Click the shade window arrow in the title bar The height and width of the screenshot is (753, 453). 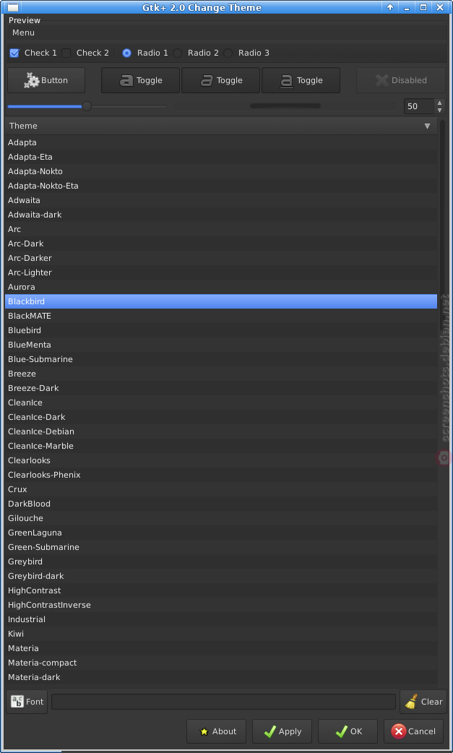click(x=390, y=7)
